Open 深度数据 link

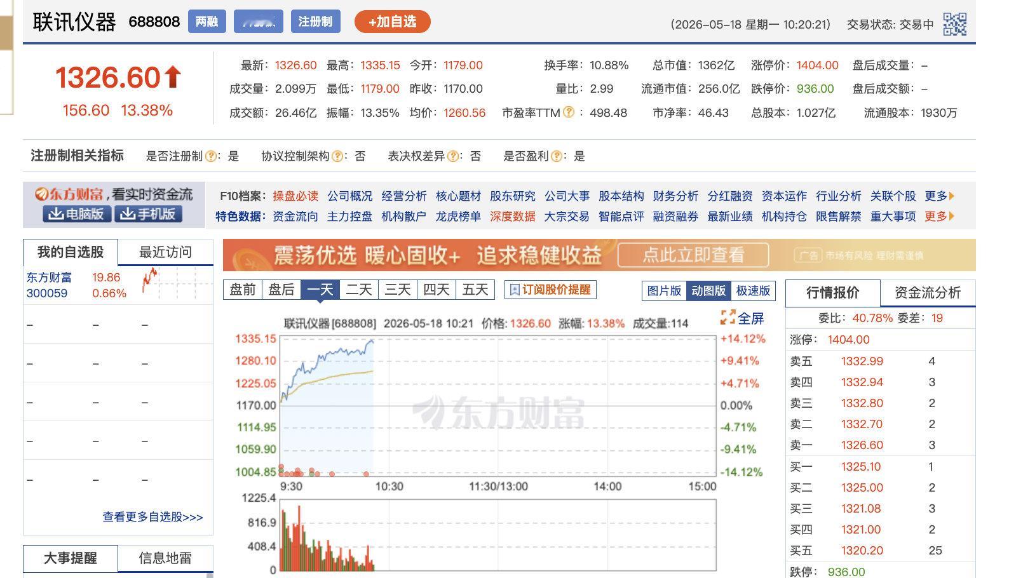click(x=513, y=217)
